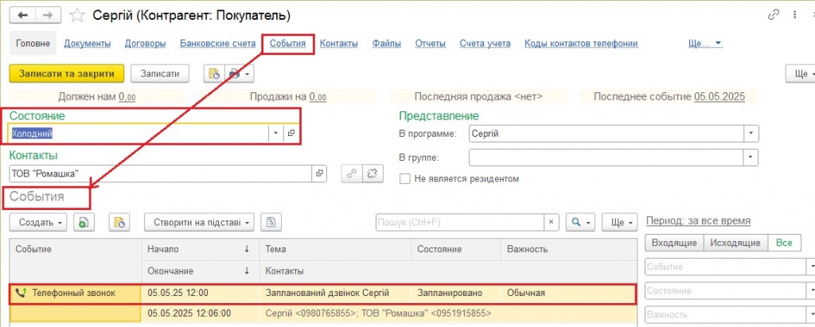Image resolution: width=815 pixels, height=327 pixels.
Task: Add Сергій to favorites with the star
Action: (77, 15)
